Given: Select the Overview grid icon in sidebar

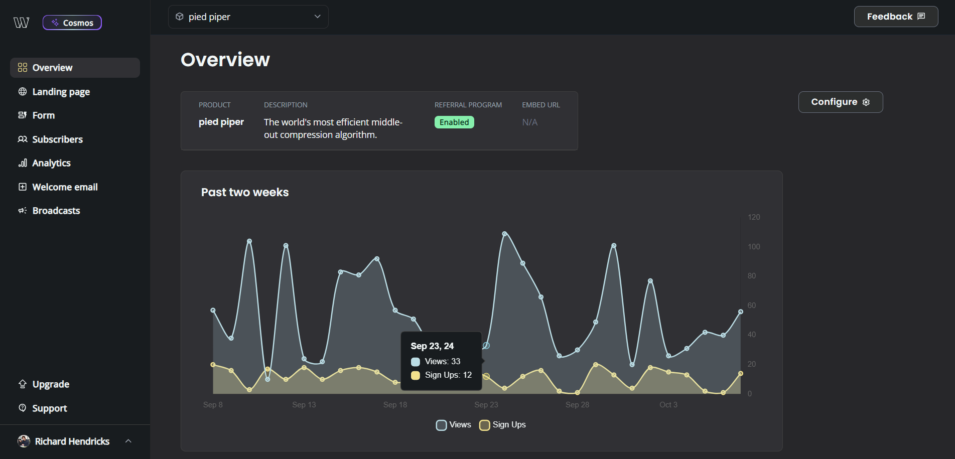Looking at the screenshot, I should click(22, 67).
